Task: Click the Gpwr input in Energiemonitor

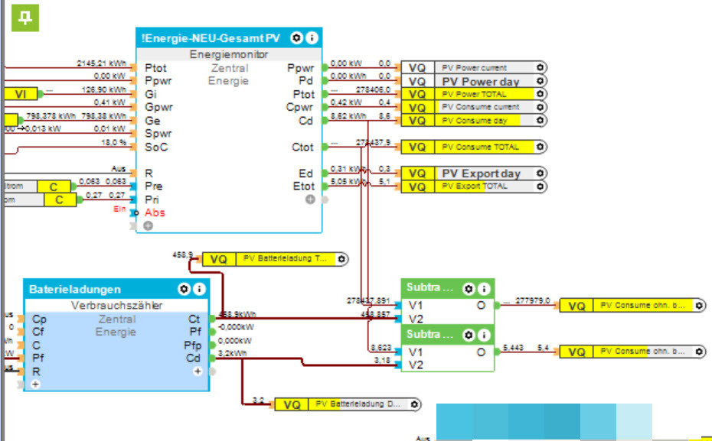Action: (158, 108)
